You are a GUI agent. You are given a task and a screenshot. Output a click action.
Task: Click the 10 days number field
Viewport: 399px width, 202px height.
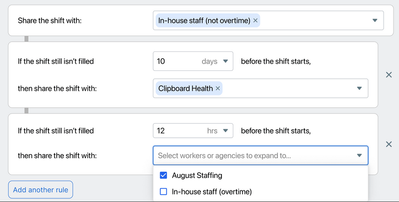pos(175,61)
